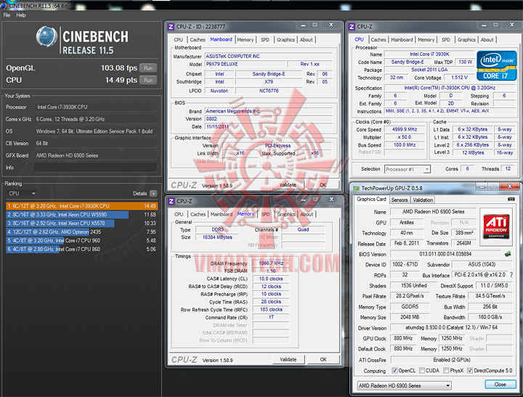The height and width of the screenshot is (397, 523).
Task: Click the ATI CrossFire Enabled (2 GPUs) field
Action: (x=452, y=360)
